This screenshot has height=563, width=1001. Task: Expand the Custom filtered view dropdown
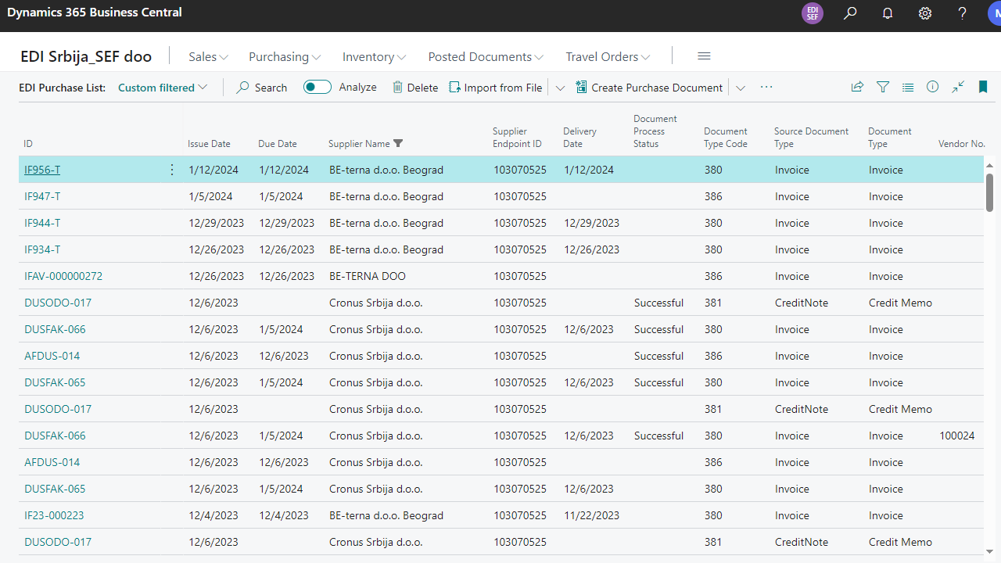point(163,88)
